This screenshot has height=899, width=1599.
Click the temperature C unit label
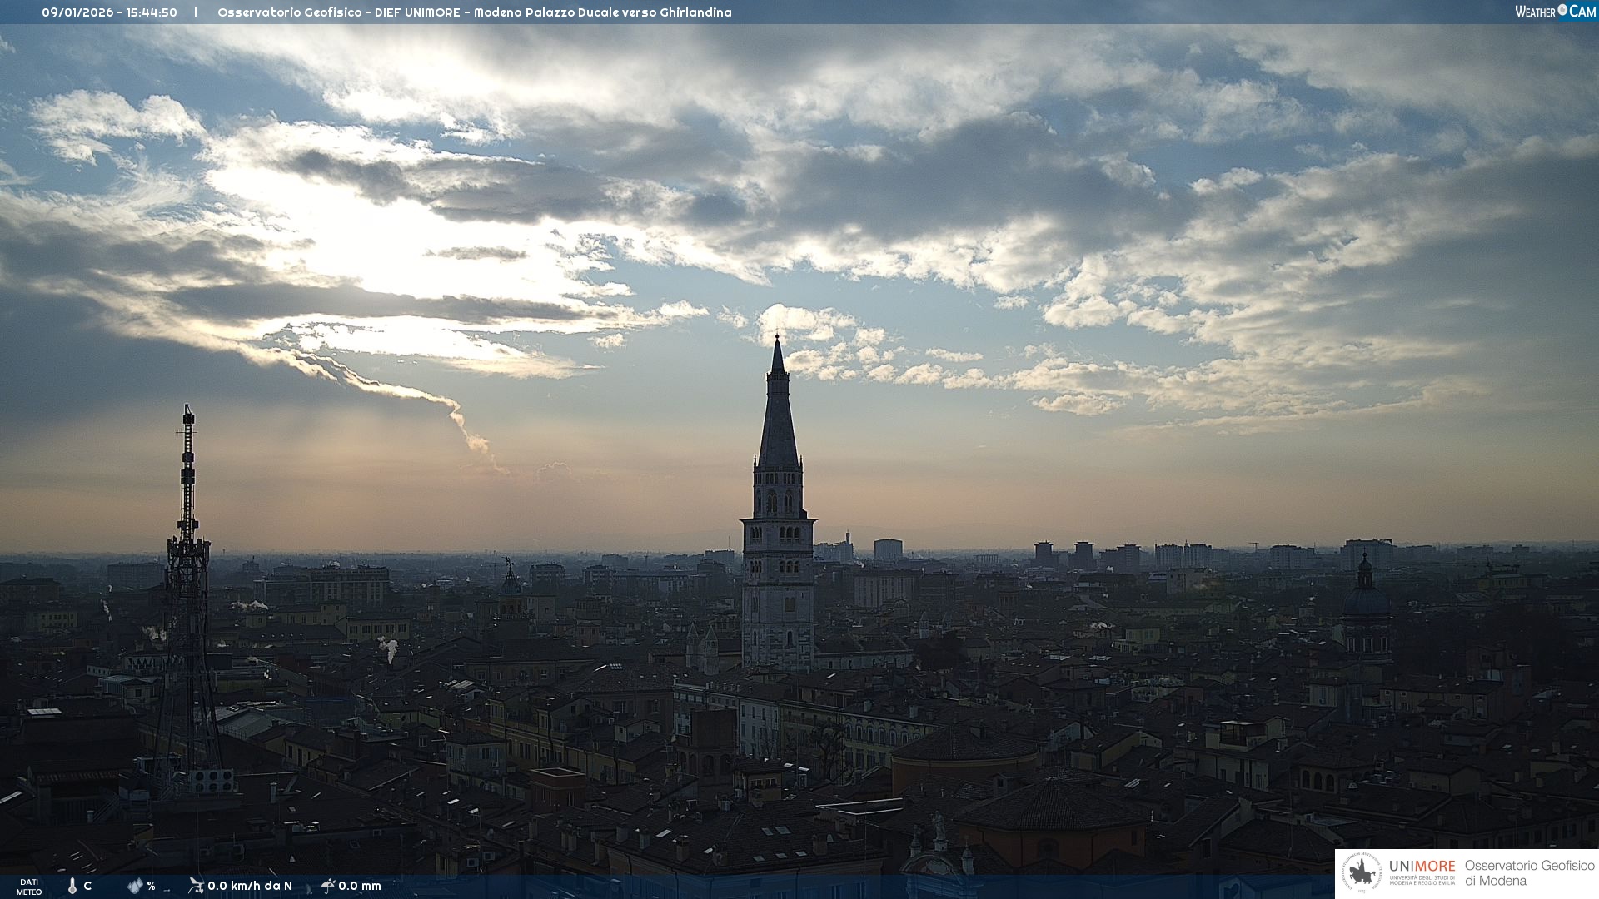(87, 886)
